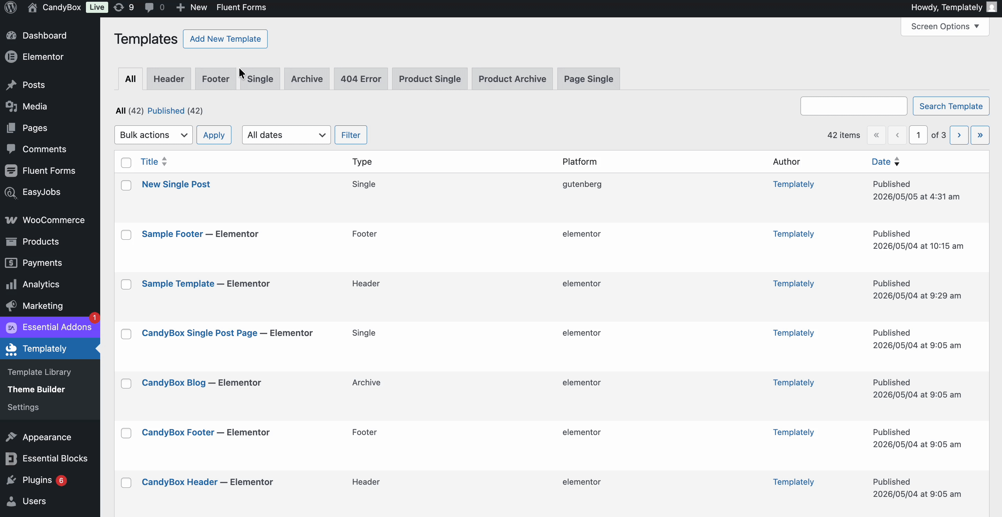Check the New Single Post row checkbox
Image resolution: width=1002 pixels, height=517 pixels.
[x=126, y=185]
